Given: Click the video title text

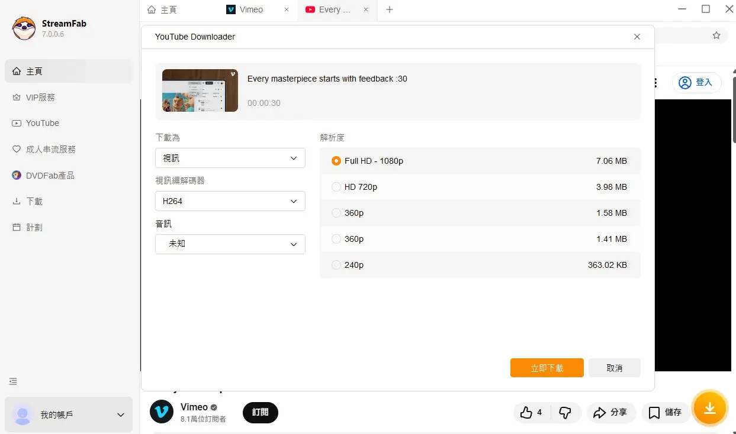Looking at the screenshot, I should (327, 79).
